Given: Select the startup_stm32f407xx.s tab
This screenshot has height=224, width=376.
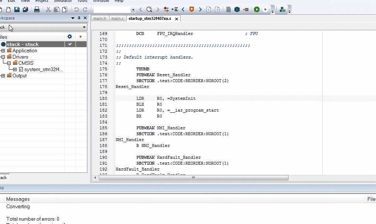Looking at the screenshot, I should [x=150, y=18].
